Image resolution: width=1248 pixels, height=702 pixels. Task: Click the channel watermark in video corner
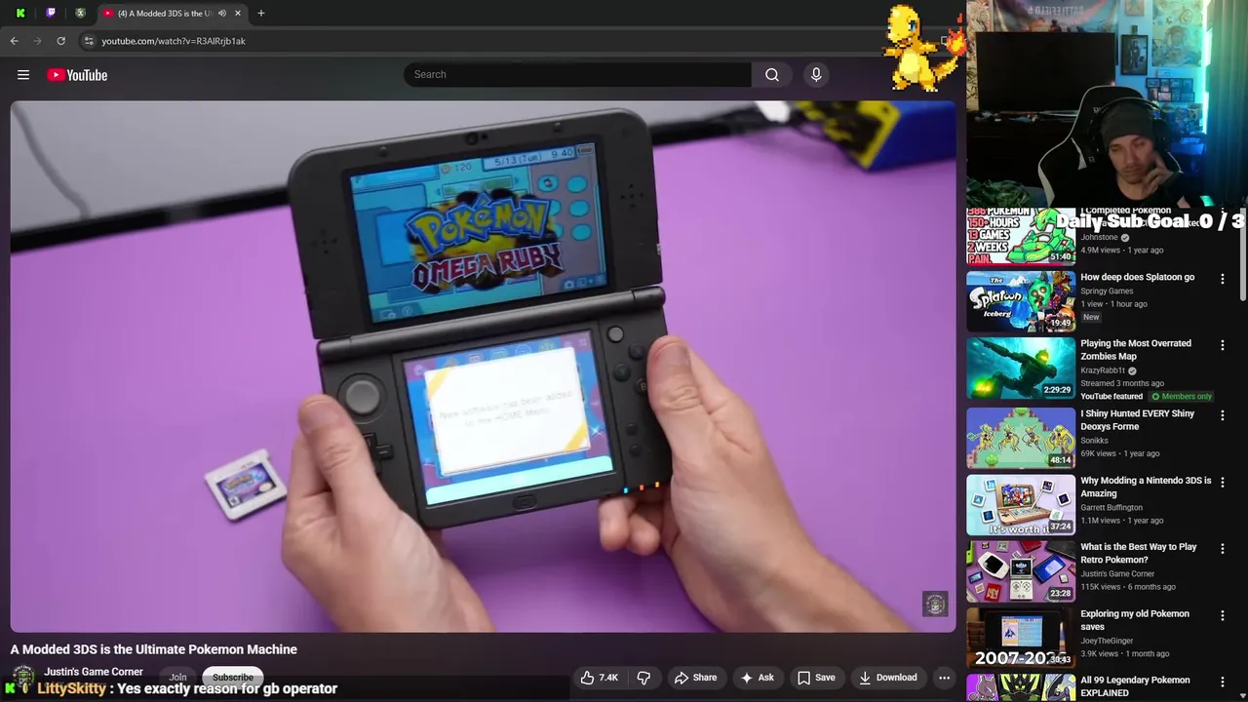click(935, 604)
